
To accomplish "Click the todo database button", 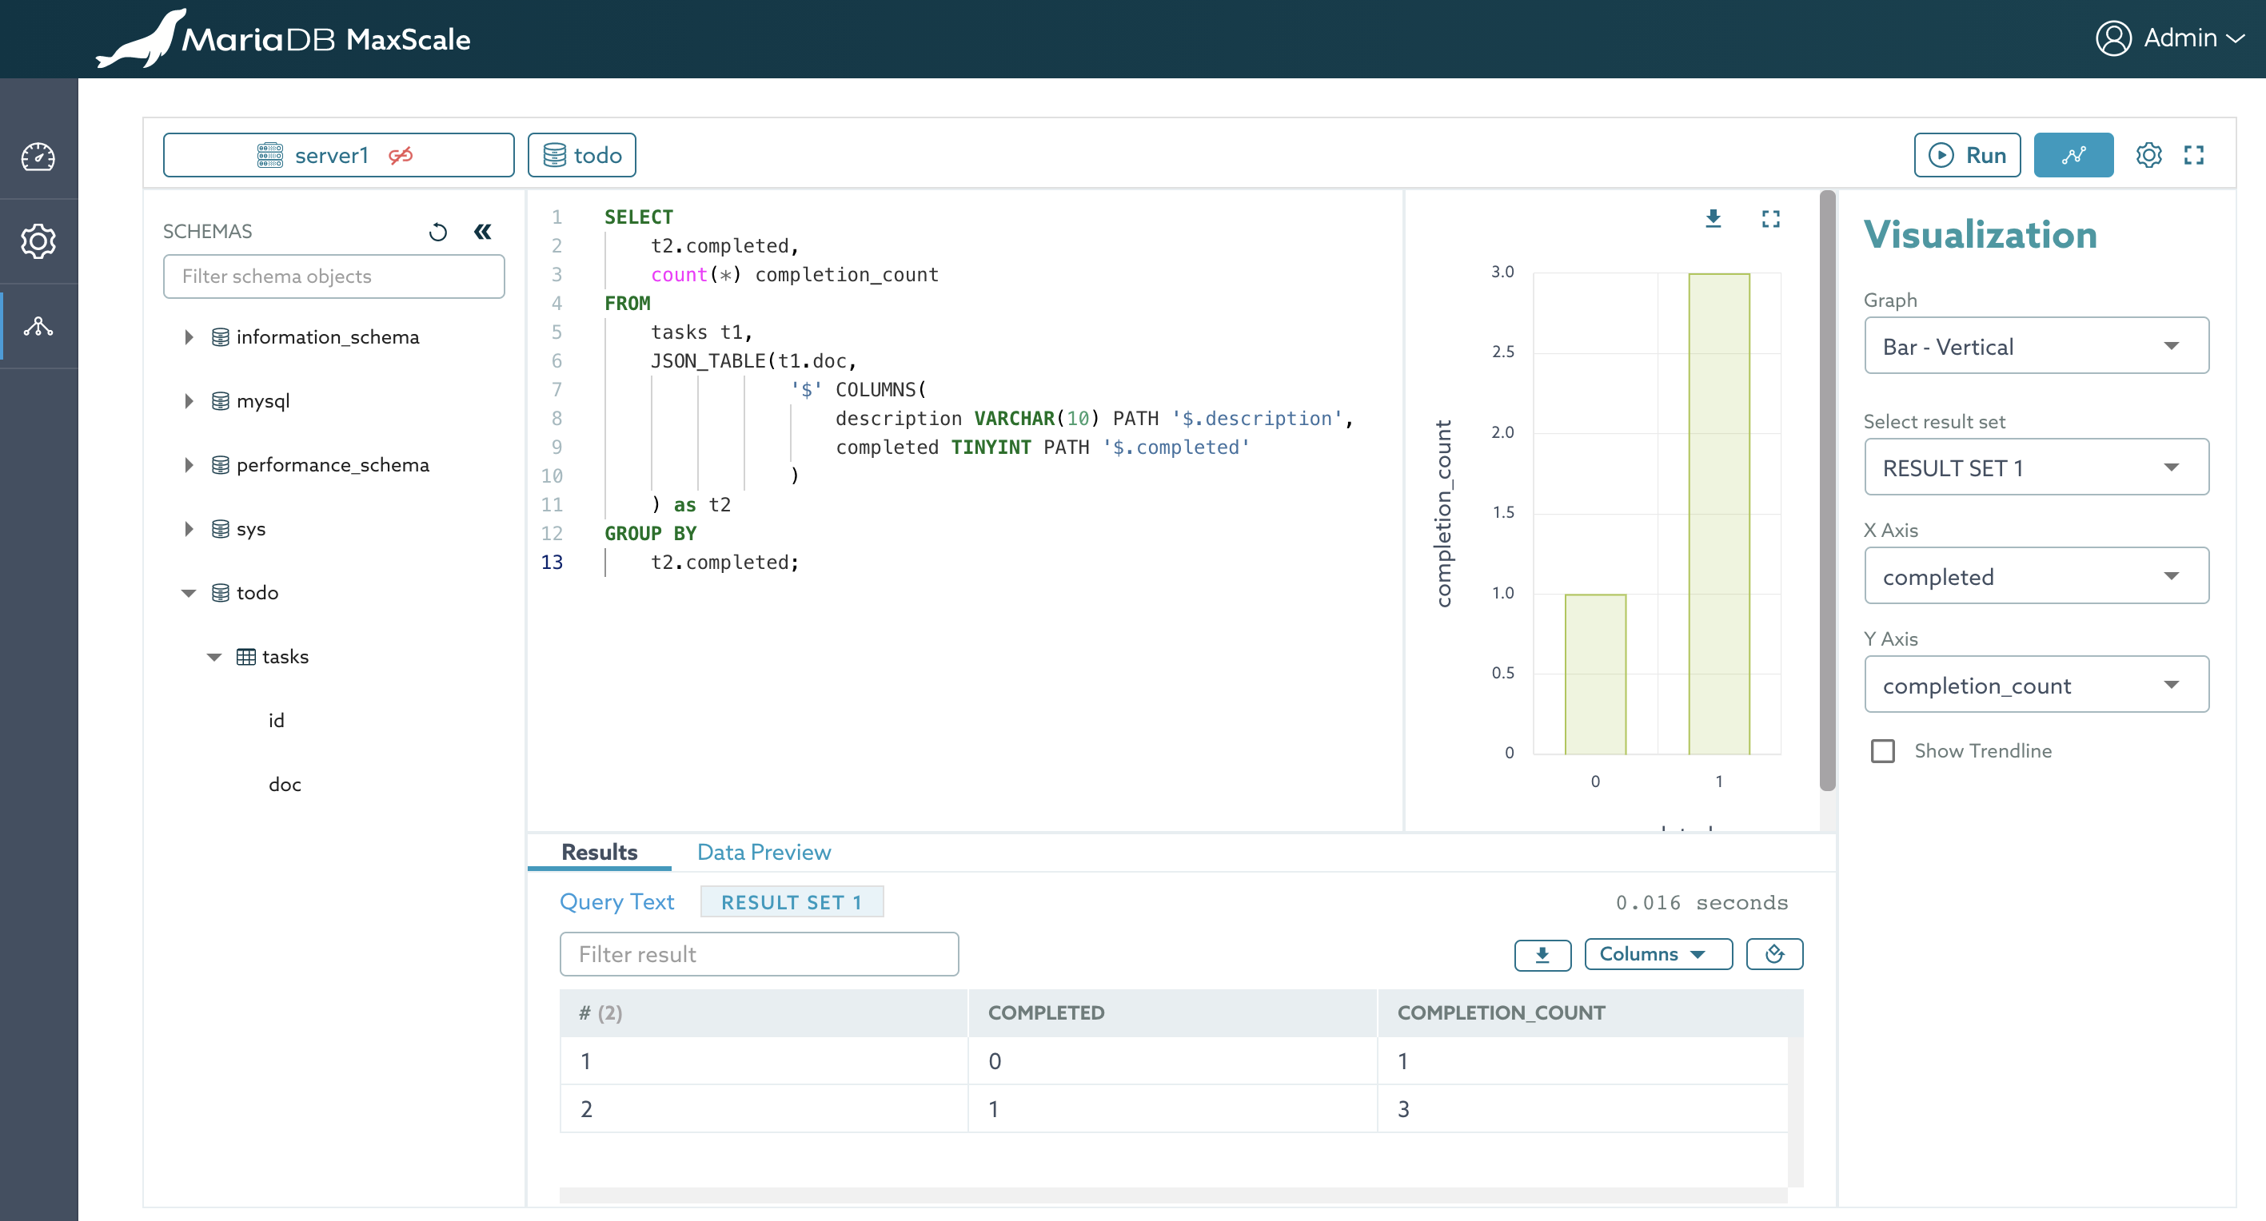I will point(581,155).
